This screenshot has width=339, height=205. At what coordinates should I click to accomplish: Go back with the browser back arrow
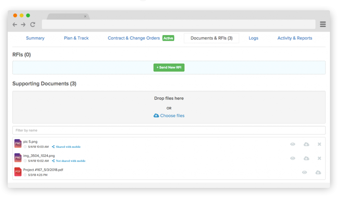15,24
